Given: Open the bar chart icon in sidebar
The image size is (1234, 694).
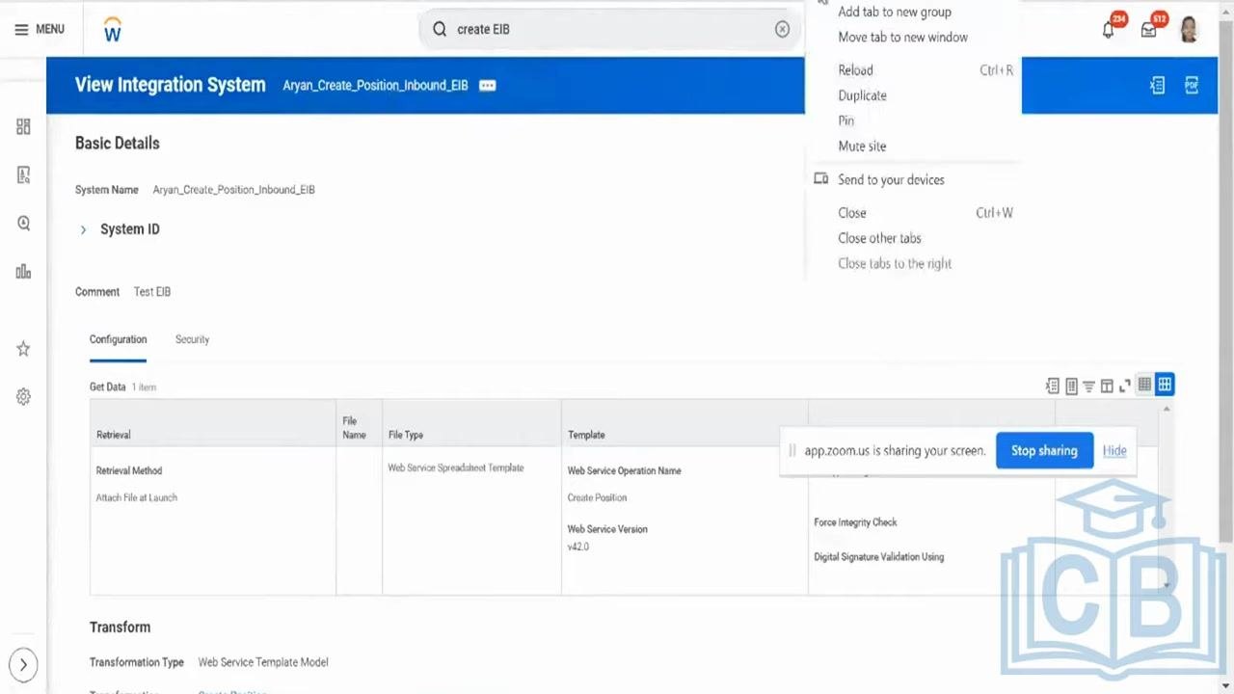Looking at the screenshot, I should click(x=23, y=272).
